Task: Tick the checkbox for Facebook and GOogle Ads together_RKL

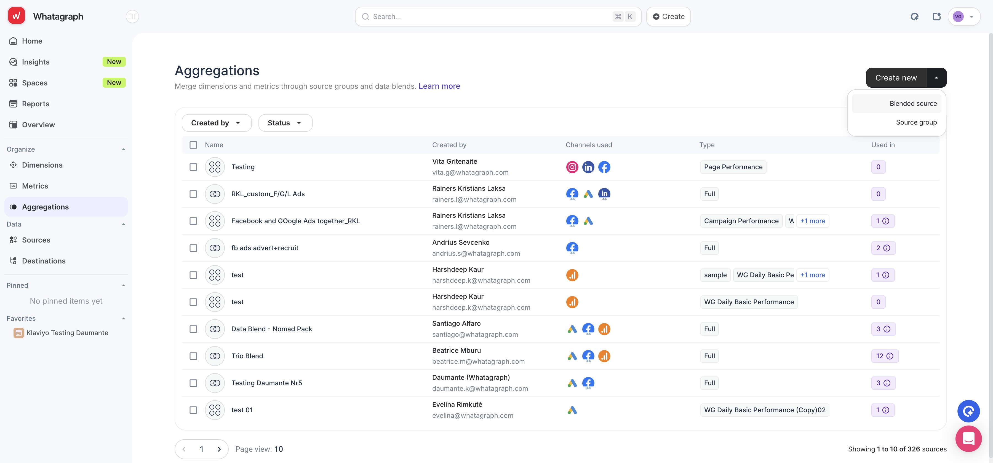Action: (193, 221)
